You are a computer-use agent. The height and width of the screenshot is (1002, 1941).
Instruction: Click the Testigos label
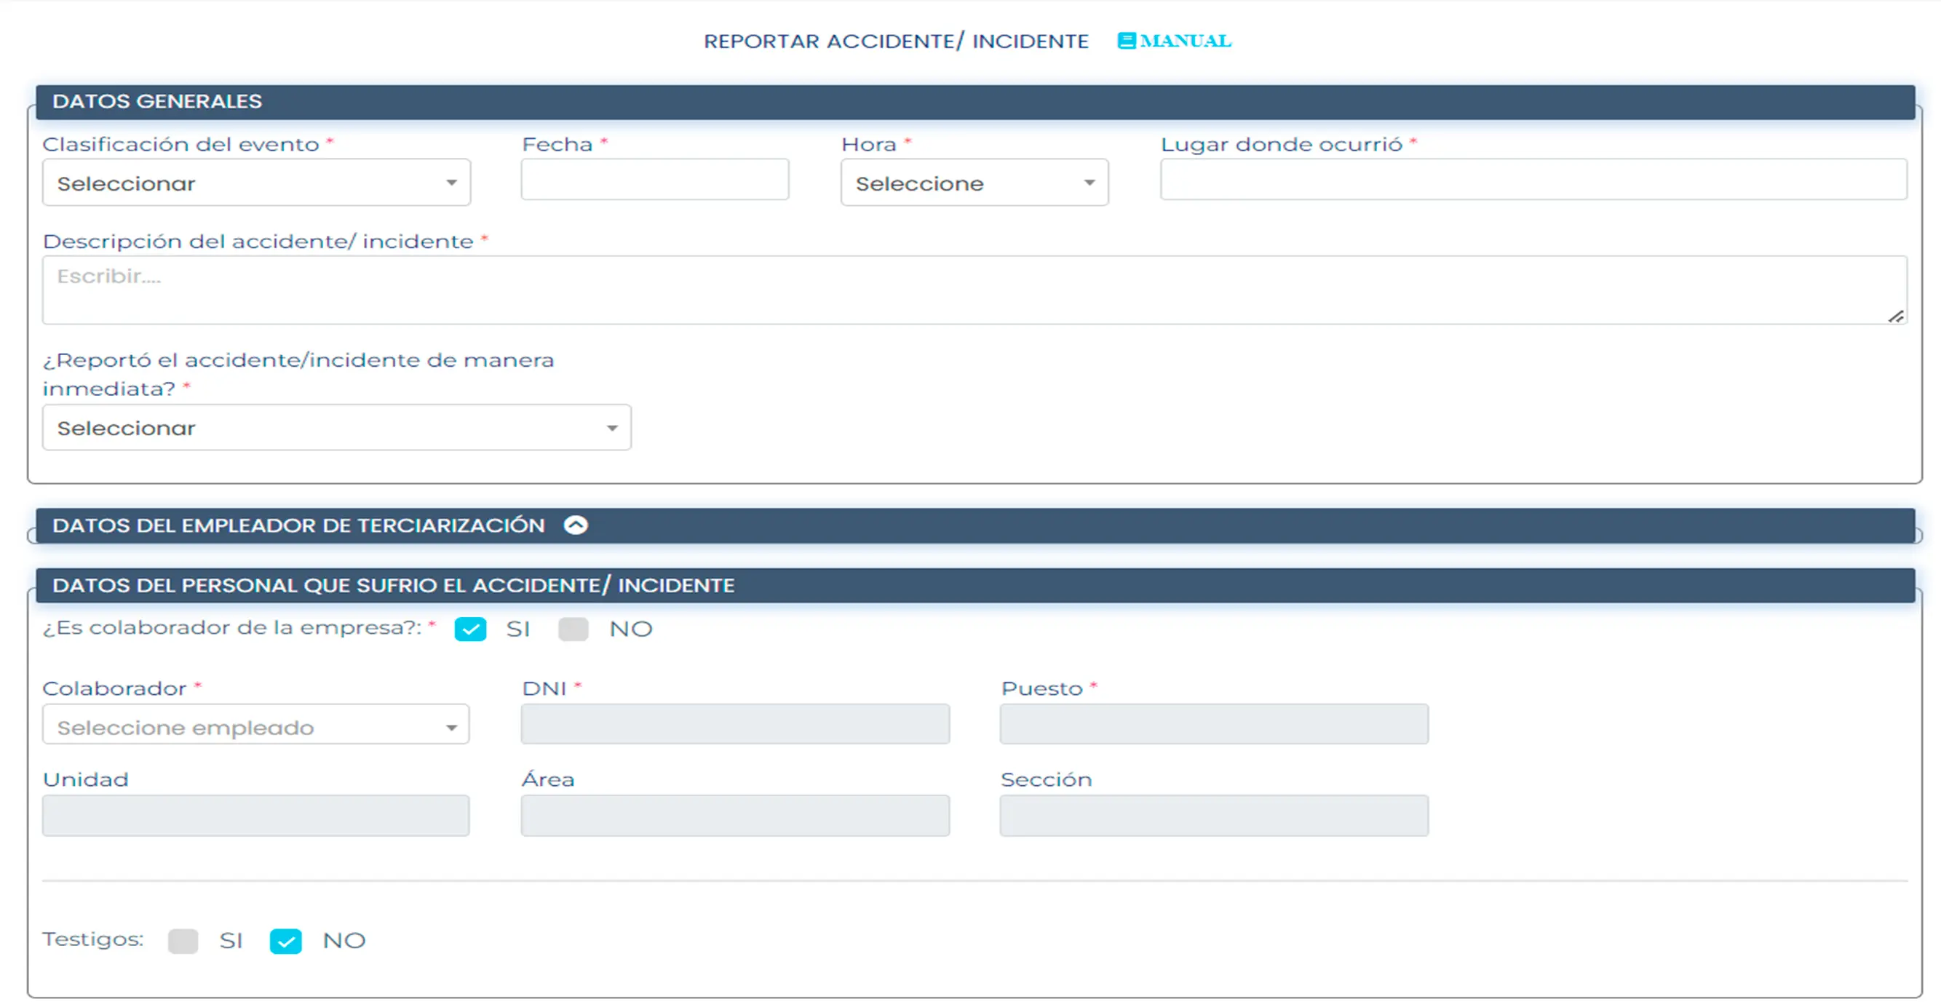[92, 939]
